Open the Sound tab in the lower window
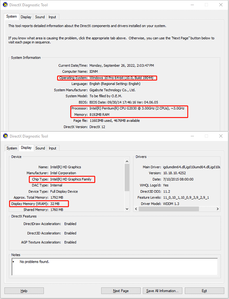 pyautogui.click(x=40, y=148)
